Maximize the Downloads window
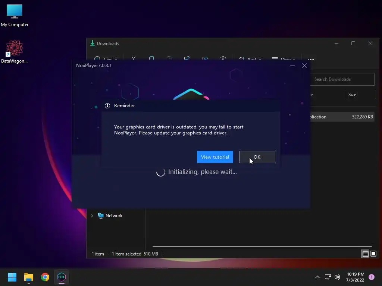This screenshot has height=286, width=382. [353, 43]
